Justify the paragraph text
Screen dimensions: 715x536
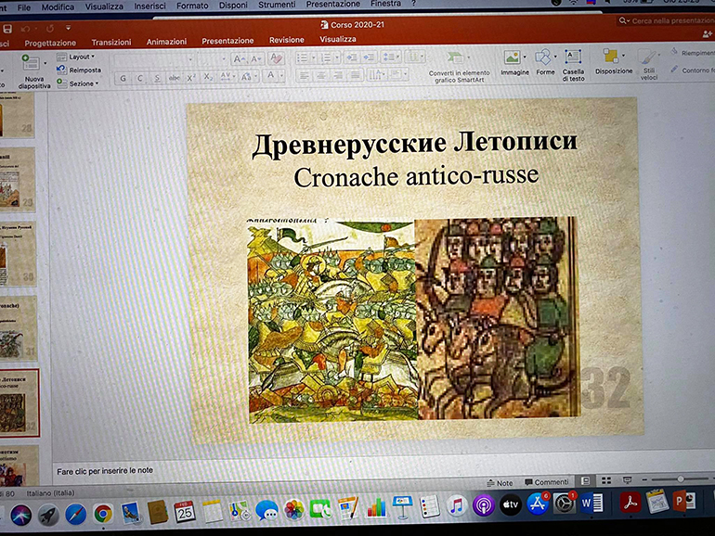(356, 75)
